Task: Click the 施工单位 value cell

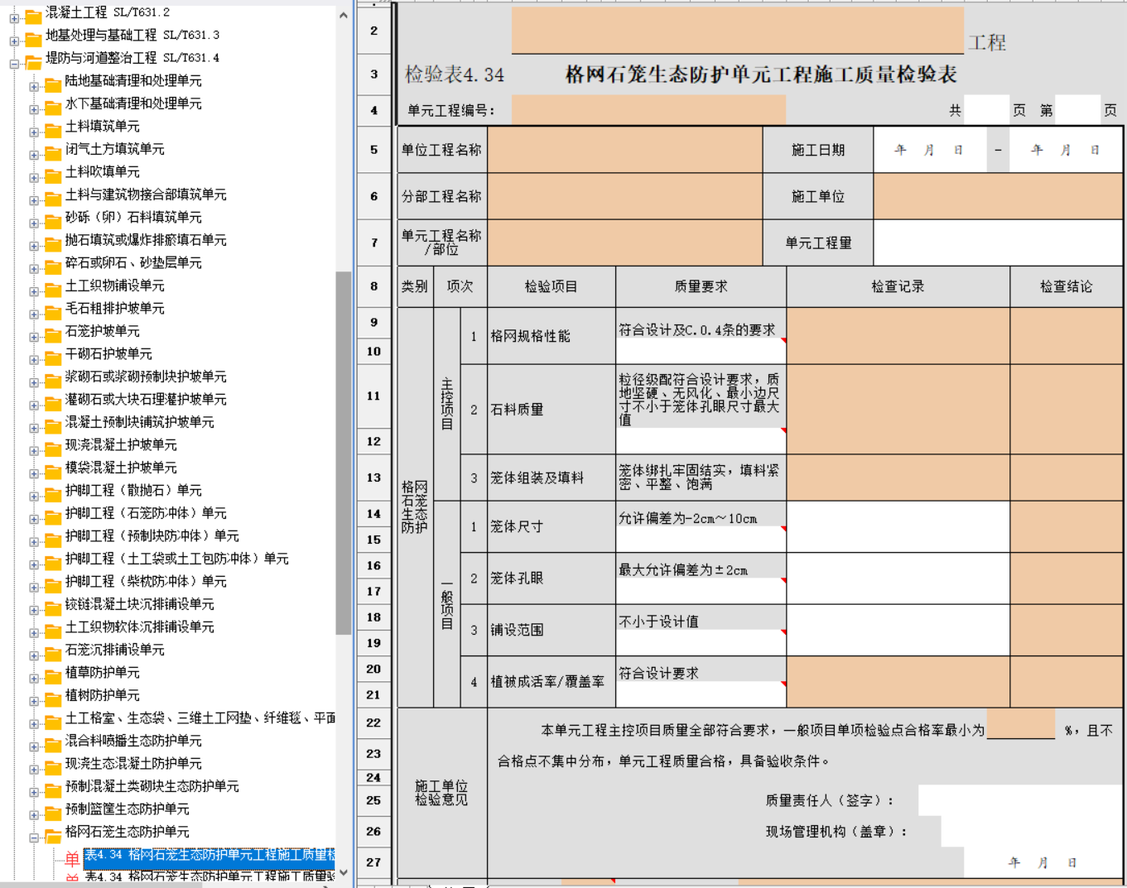Action: 998,197
